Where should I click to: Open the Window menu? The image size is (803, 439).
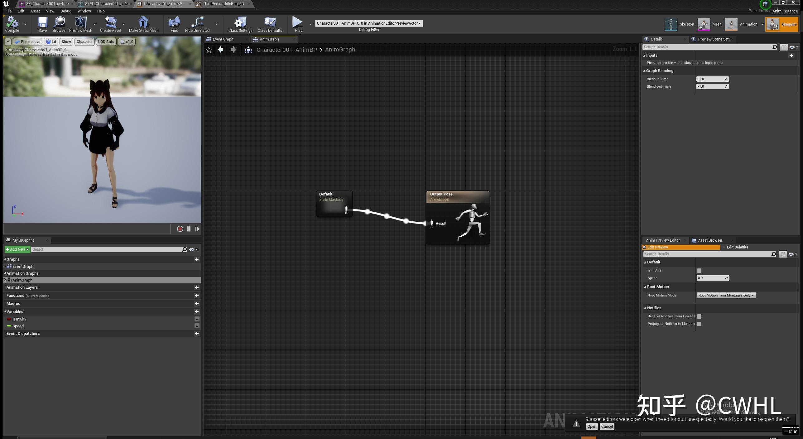[84, 11]
